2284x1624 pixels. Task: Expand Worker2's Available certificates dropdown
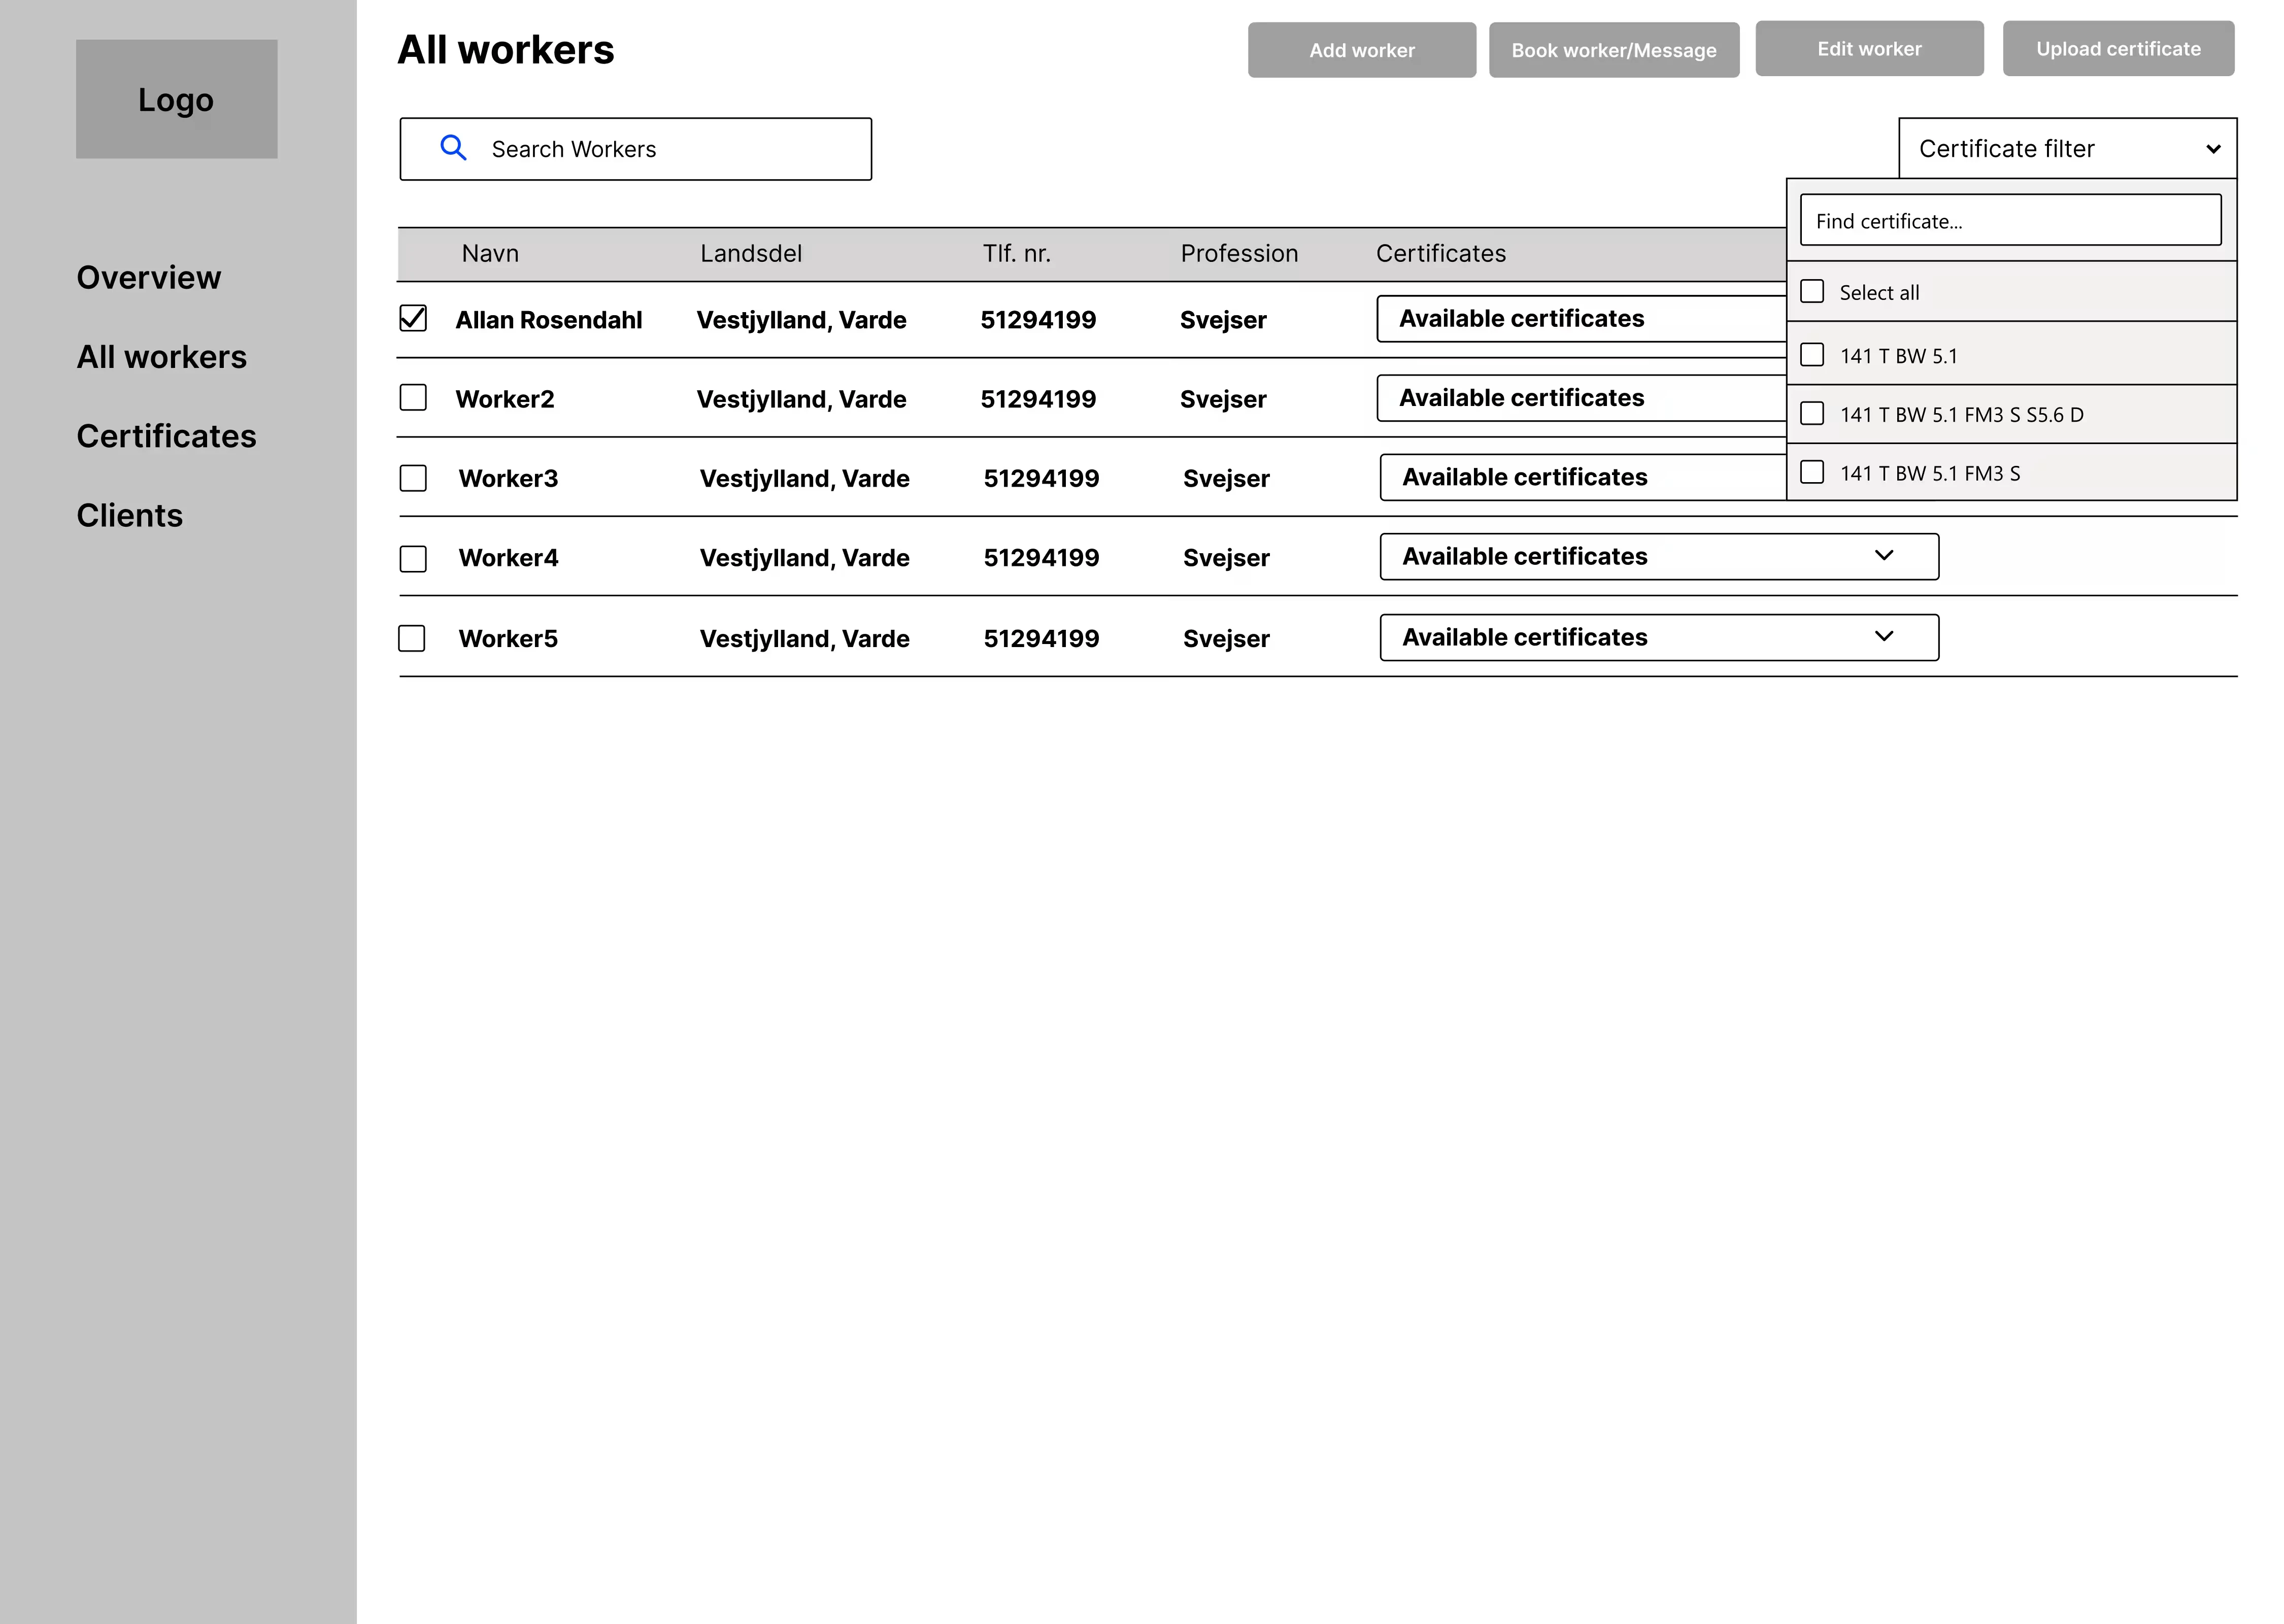coord(1580,398)
